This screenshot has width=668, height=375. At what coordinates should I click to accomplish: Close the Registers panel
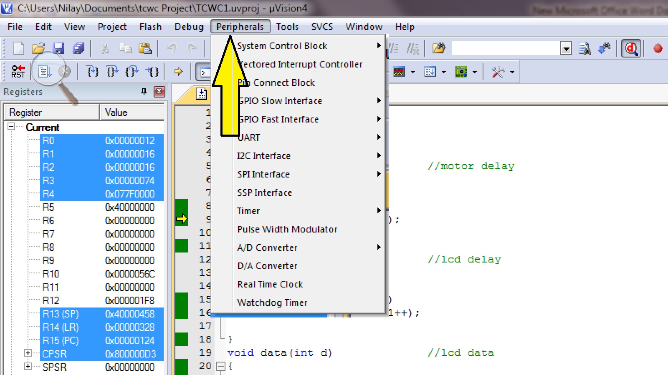(x=159, y=92)
